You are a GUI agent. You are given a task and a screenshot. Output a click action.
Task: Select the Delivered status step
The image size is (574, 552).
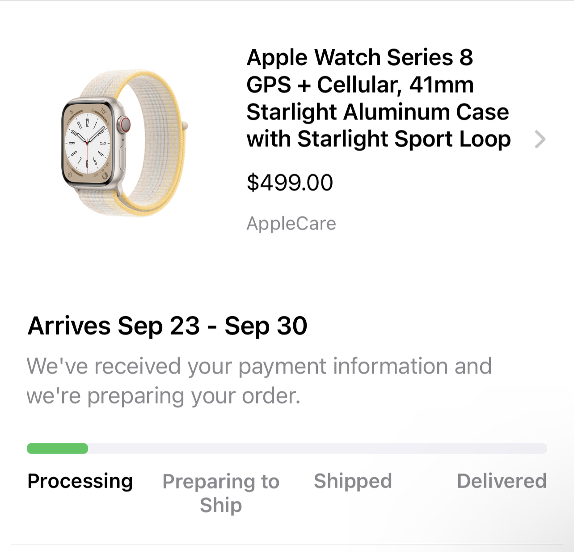point(501,481)
